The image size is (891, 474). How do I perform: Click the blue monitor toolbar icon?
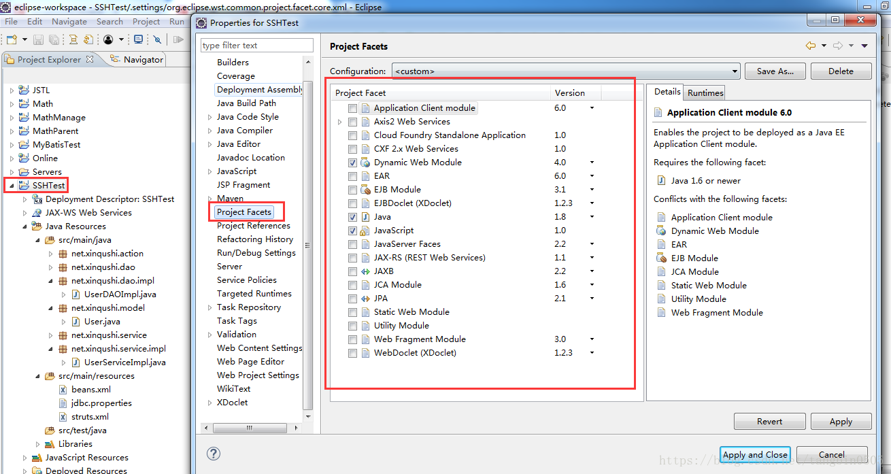(139, 39)
